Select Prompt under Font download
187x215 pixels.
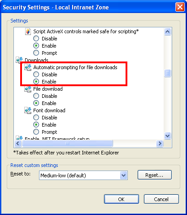pos(36,132)
